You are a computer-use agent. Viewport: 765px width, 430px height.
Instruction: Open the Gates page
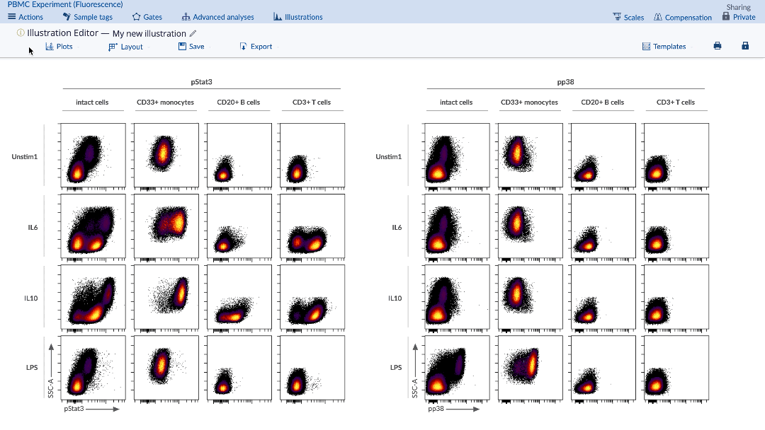click(147, 17)
